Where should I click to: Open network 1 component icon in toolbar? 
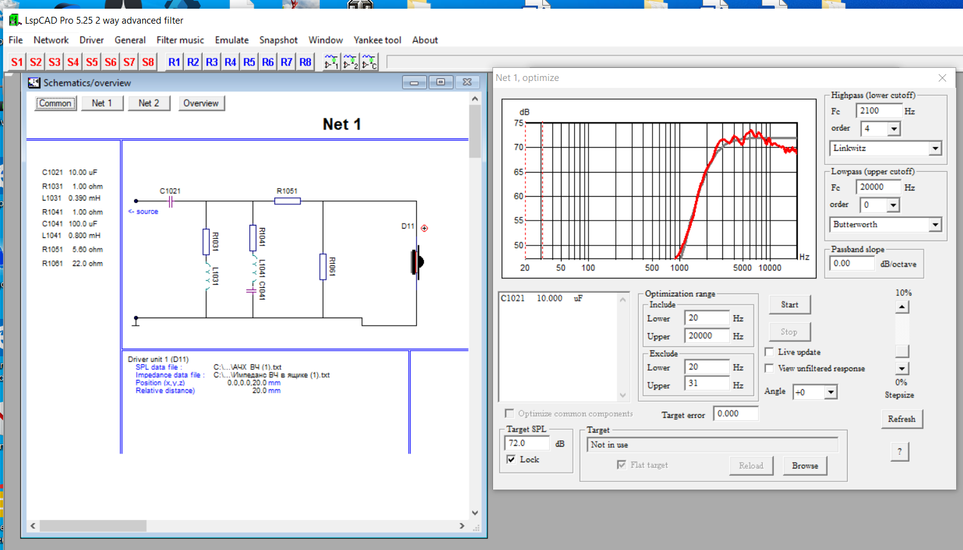(x=331, y=62)
